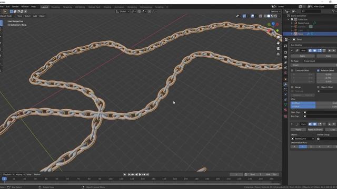Adjust the U Offset slider

coord(314,103)
